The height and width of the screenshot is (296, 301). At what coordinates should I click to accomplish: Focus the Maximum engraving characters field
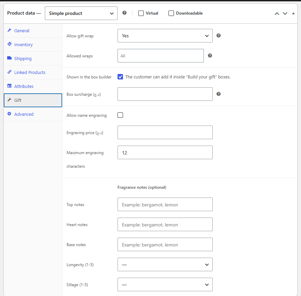165,152
